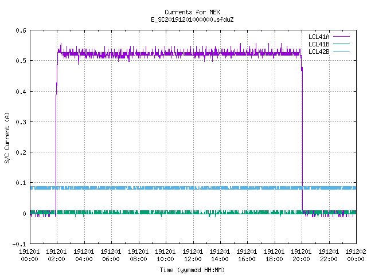Select the LCL42B legend label
This screenshot has height=275, width=367.
pos(319,52)
